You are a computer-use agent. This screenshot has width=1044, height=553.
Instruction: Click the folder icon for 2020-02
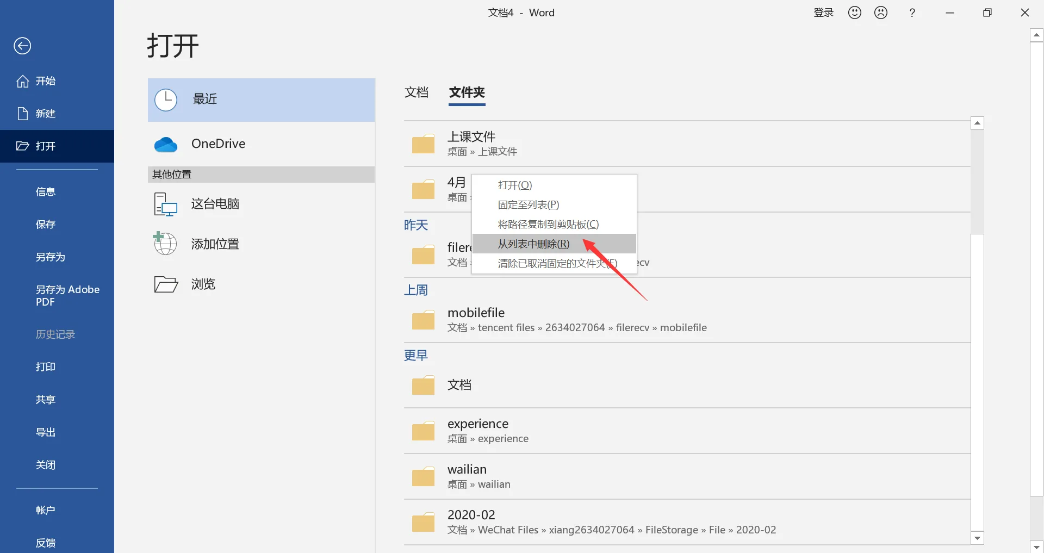coord(423,522)
